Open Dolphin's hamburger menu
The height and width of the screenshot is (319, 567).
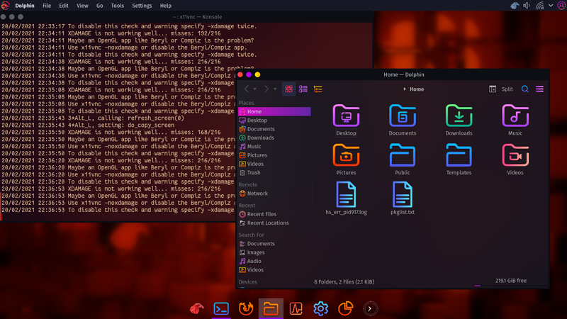(539, 89)
